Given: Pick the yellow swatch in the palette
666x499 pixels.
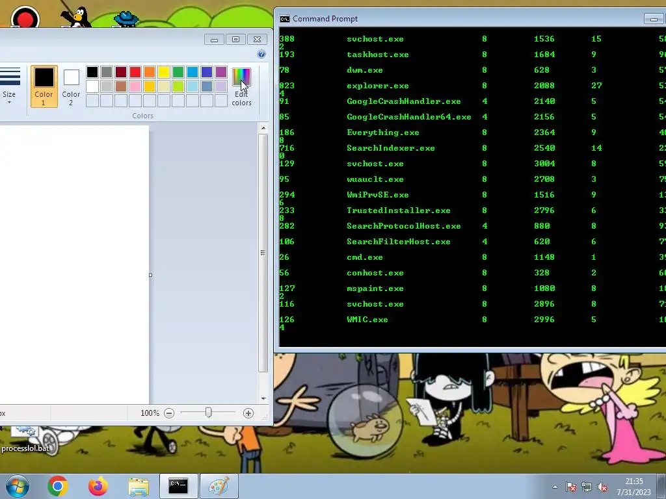Looking at the screenshot, I should pos(164,72).
